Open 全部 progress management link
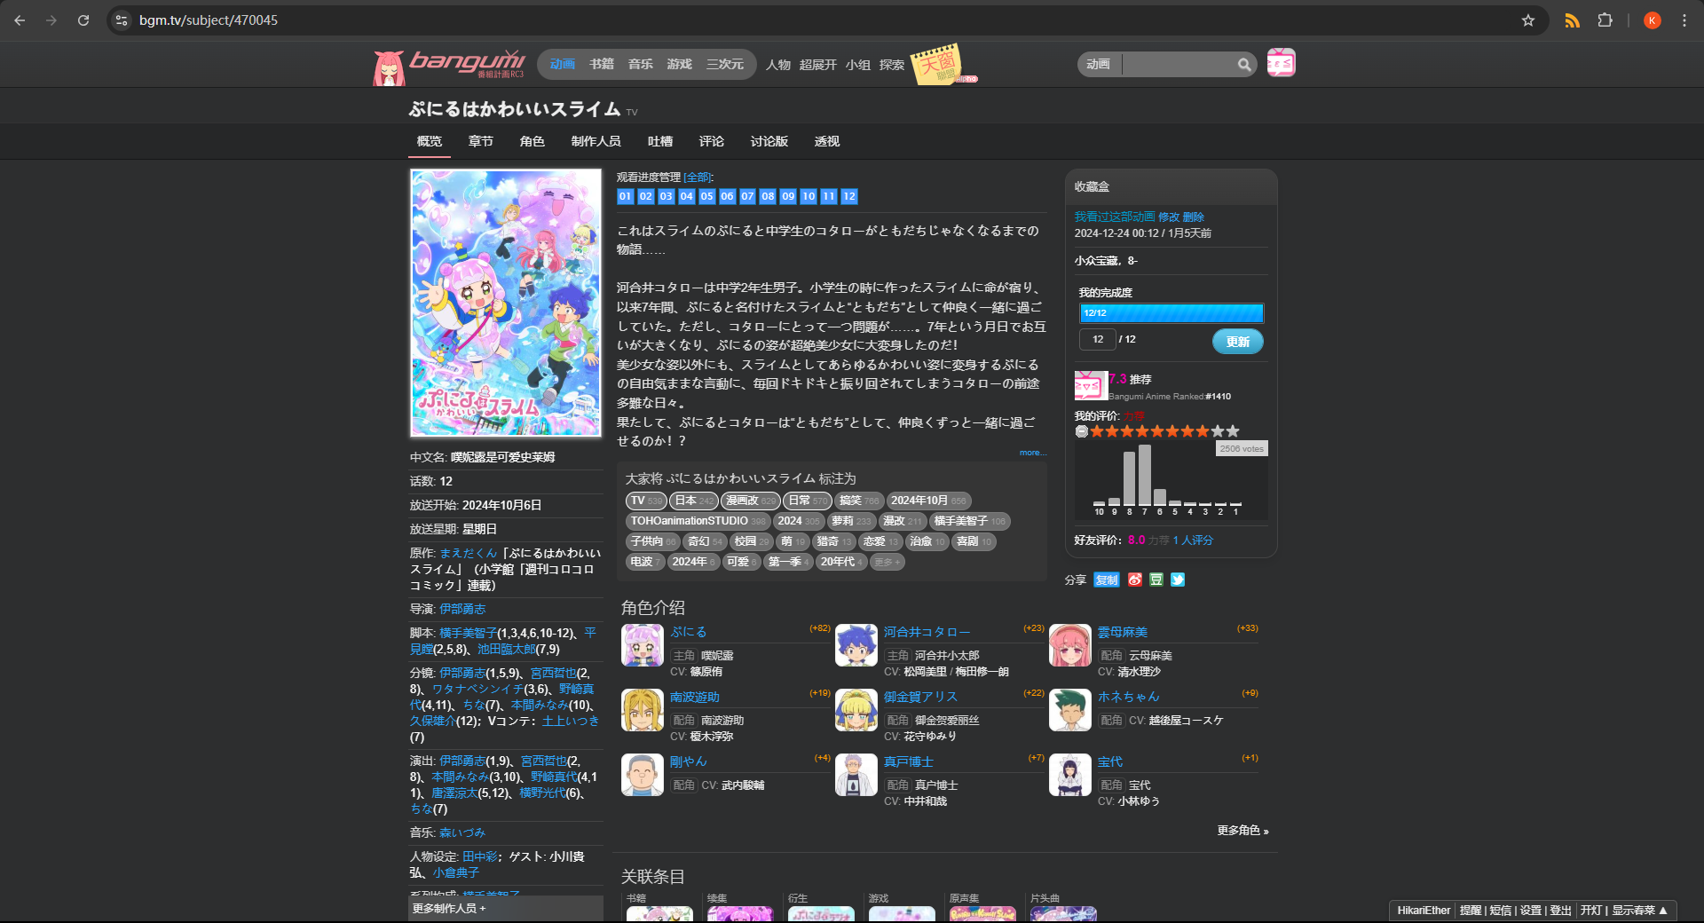Image resolution: width=1704 pixels, height=923 pixels. (x=698, y=177)
